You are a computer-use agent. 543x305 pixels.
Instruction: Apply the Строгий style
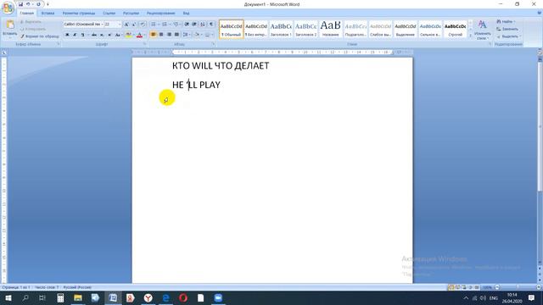455,29
